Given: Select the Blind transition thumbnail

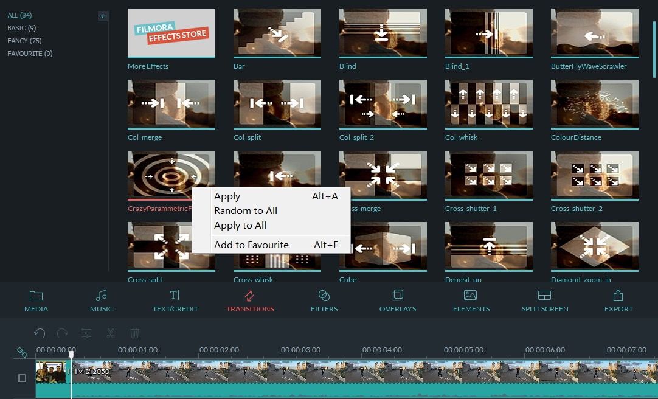Looking at the screenshot, I should pos(383,33).
